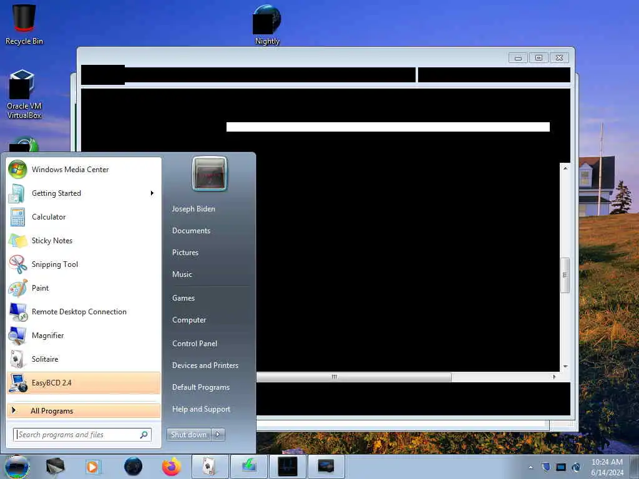Show hidden system tray icons
The image size is (639, 479).
coord(530,468)
